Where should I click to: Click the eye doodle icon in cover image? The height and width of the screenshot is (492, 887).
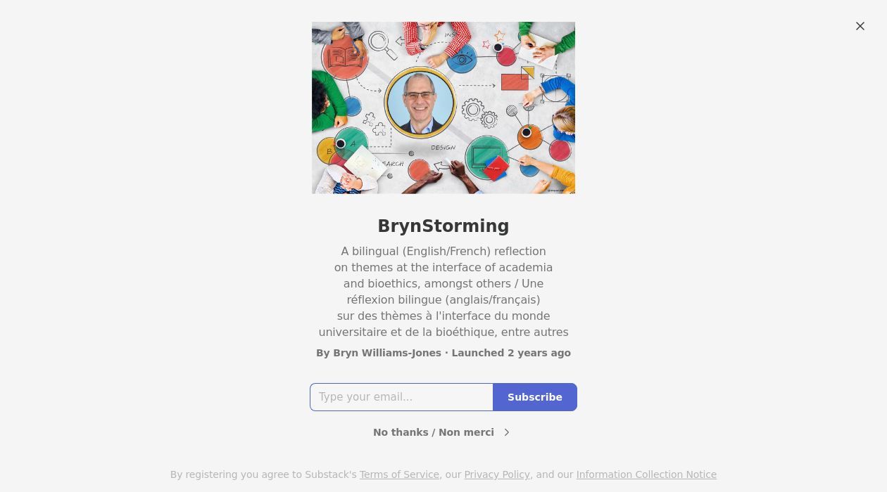462,60
